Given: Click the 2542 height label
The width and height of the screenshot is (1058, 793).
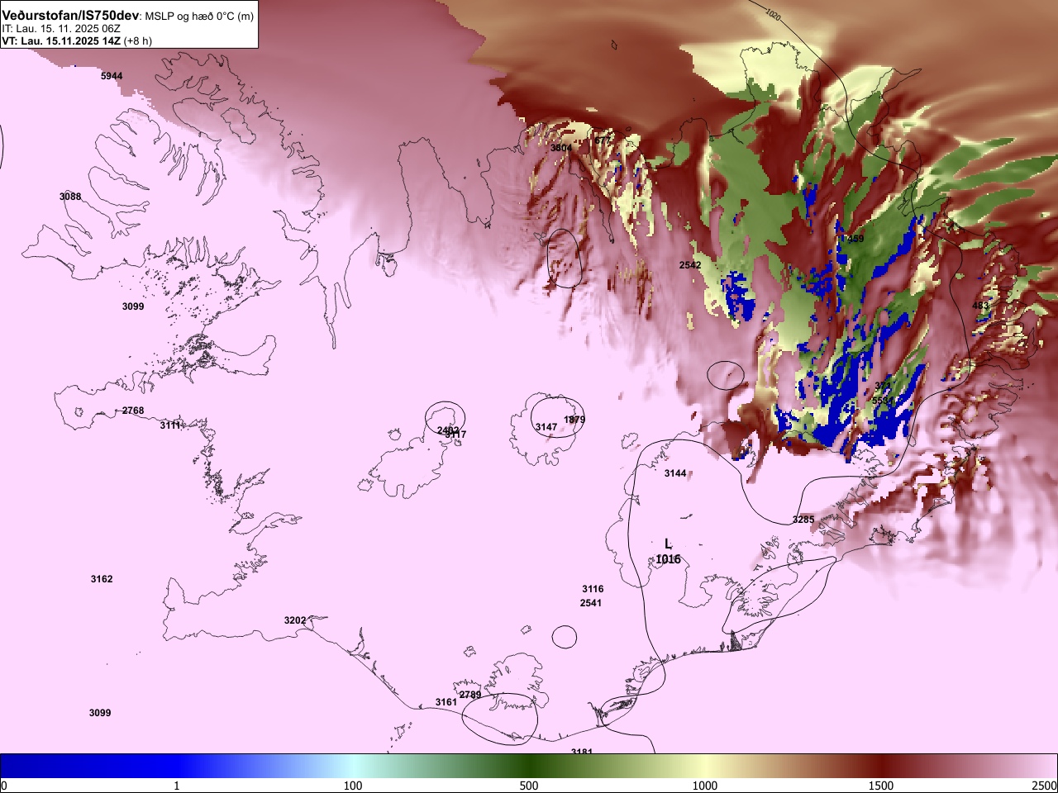Looking at the screenshot, I should tap(690, 265).
